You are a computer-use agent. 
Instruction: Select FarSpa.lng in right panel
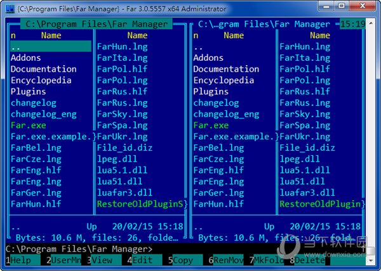305,125
